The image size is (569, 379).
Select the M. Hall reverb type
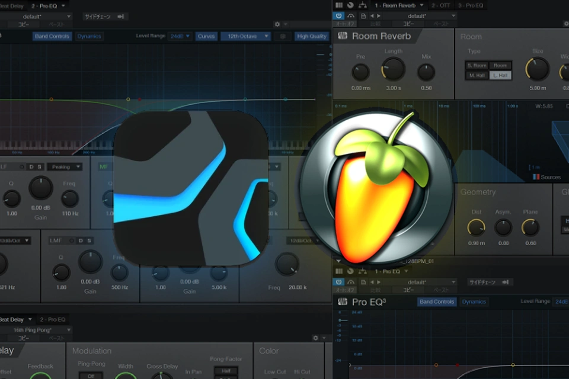[x=477, y=75]
